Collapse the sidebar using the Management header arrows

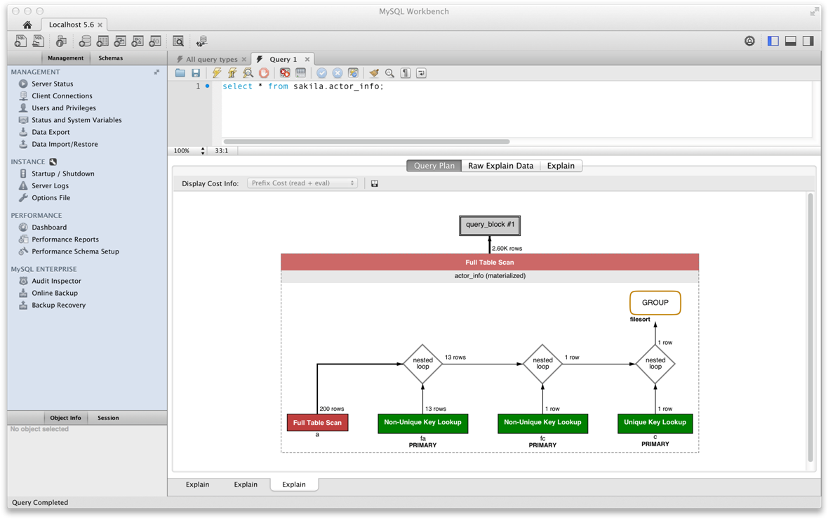156,72
